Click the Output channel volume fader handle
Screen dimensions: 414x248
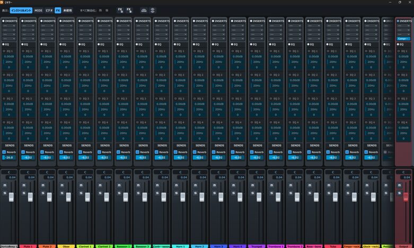406,197
